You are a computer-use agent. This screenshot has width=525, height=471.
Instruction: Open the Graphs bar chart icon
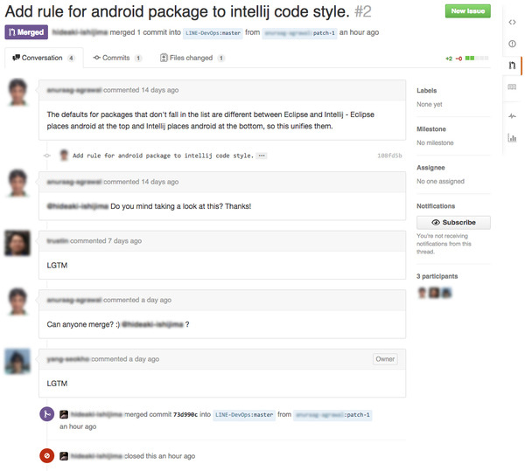[512, 138]
